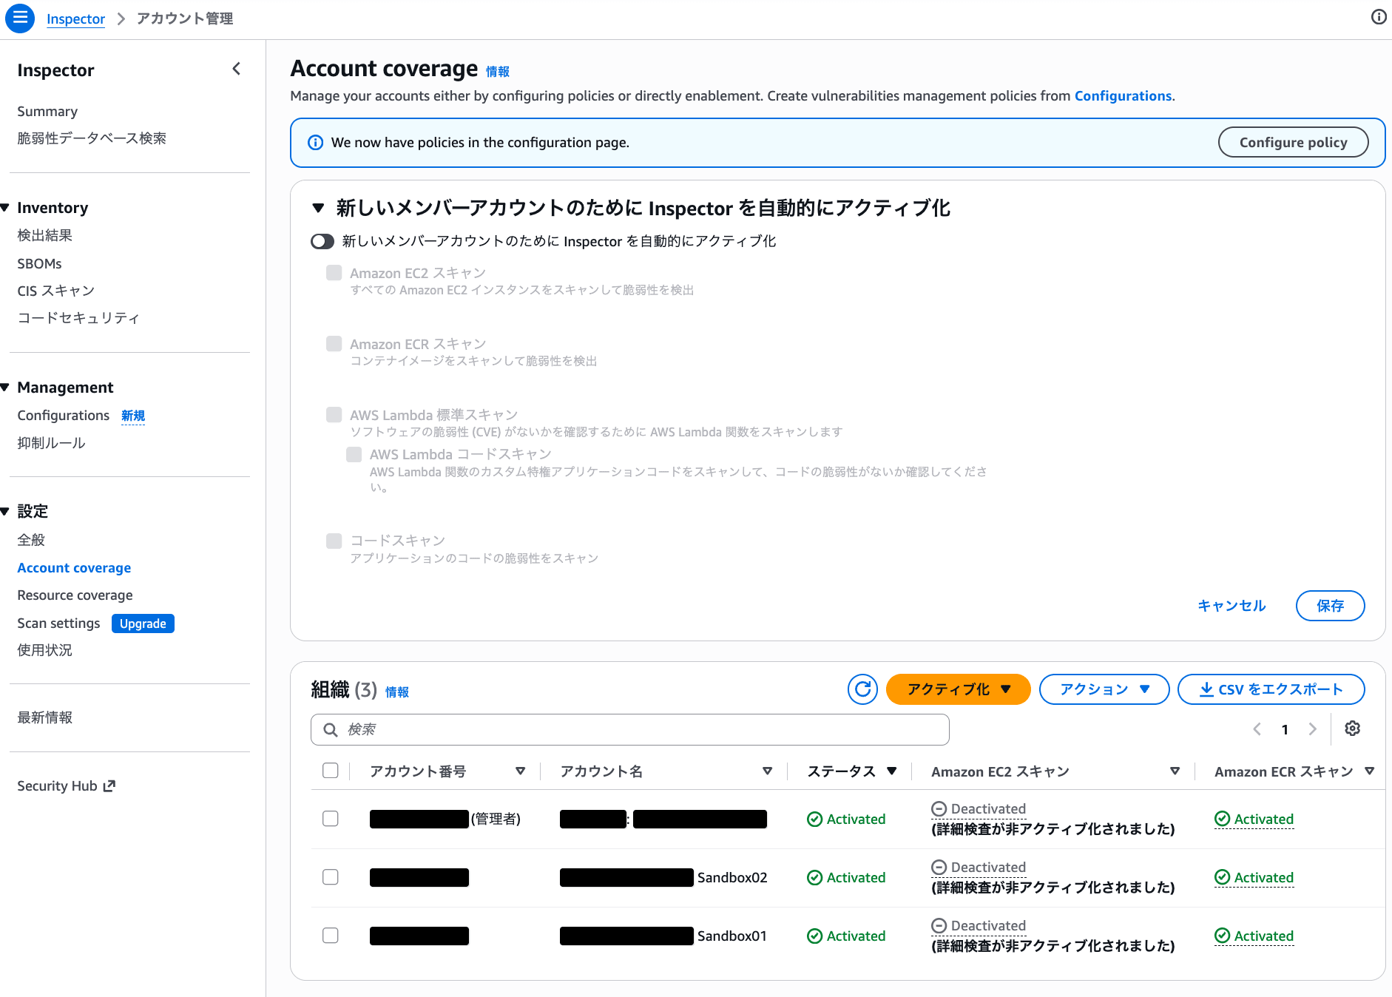
Task: Open 最新情報 in sidebar
Action: click(45, 717)
